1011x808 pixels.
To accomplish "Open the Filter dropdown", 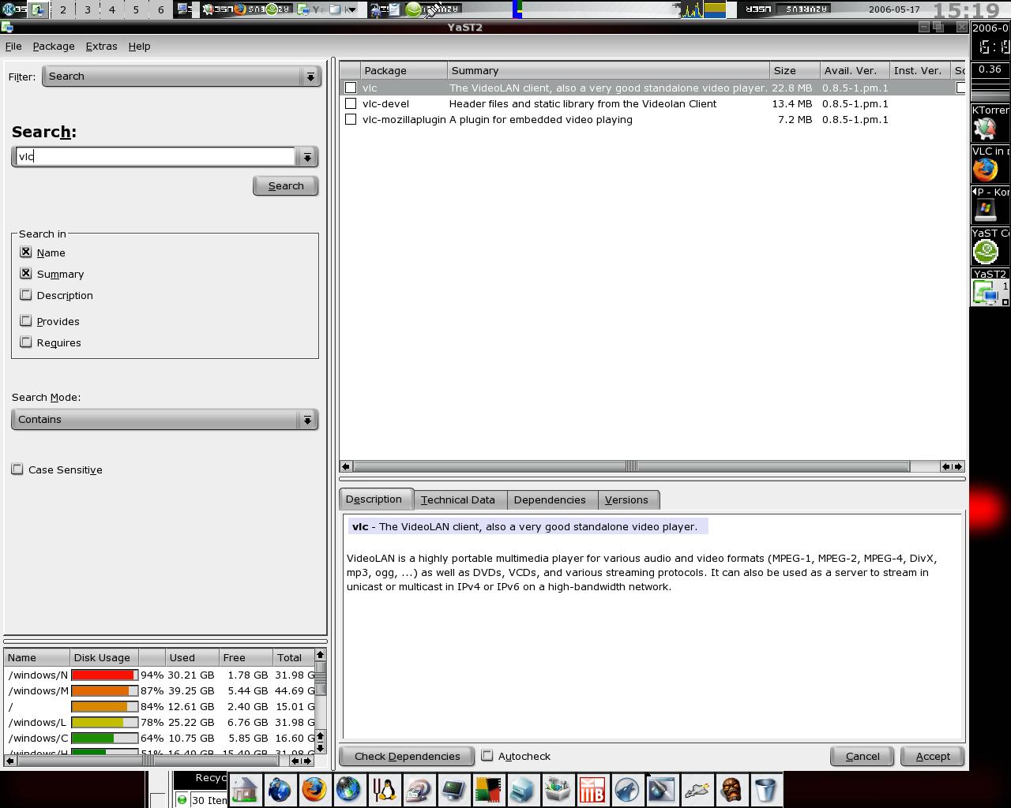I will pyautogui.click(x=181, y=77).
